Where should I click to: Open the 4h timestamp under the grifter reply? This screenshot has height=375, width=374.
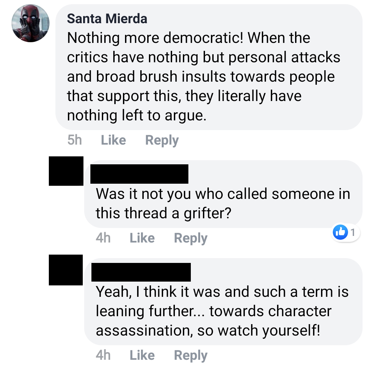103,238
